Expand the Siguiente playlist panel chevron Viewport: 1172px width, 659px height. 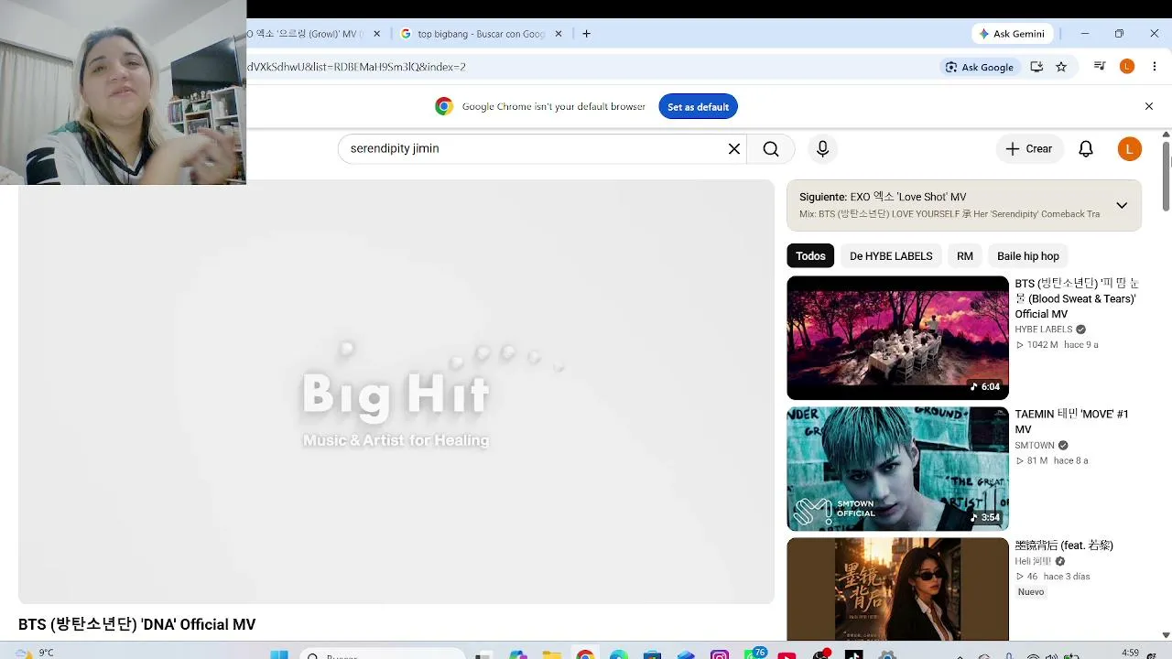[1122, 205]
